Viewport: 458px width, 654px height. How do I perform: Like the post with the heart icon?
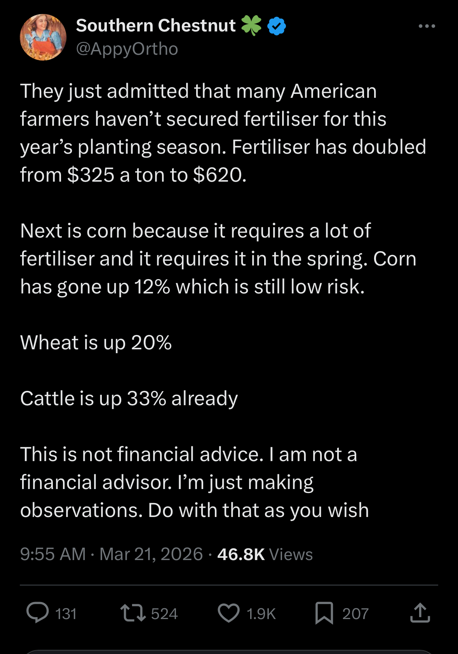tap(228, 613)
